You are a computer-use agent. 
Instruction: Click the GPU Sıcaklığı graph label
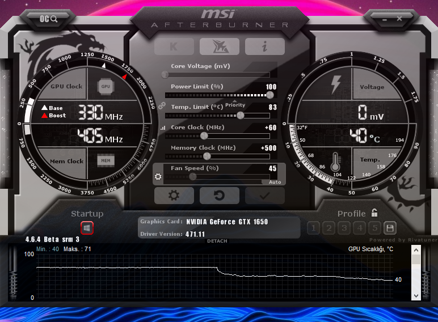[370, 249]
